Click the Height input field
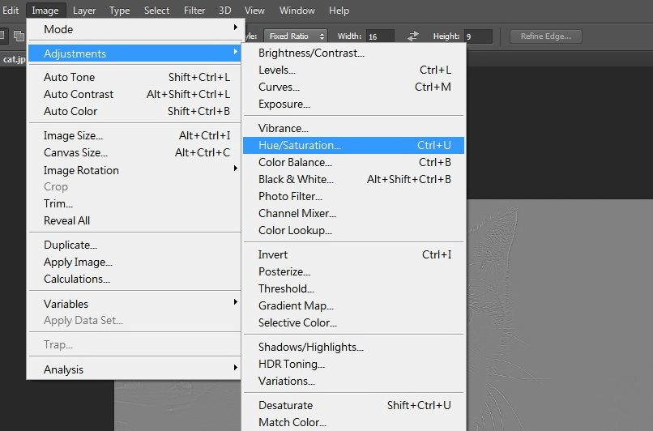653x431 pixels. (x=479, y=36)
